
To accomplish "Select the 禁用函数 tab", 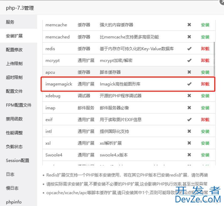I will [x=18, y=119].
